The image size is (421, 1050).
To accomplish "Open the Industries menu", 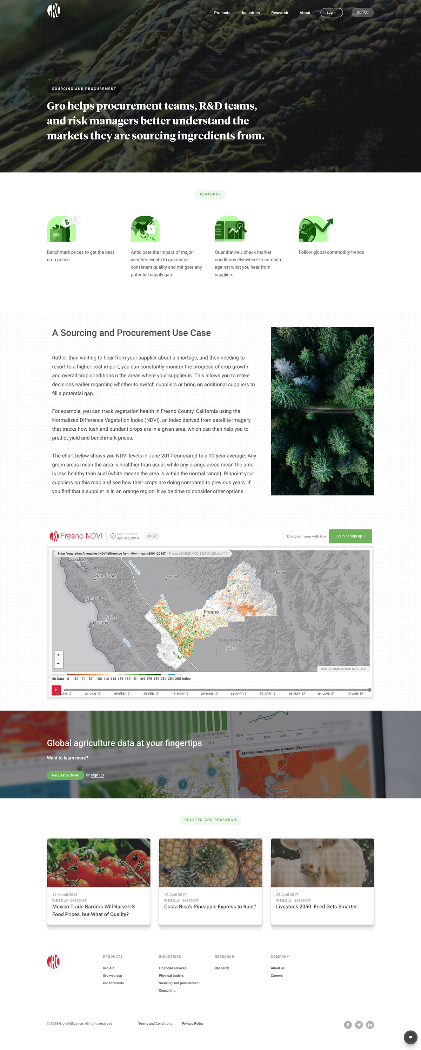I will click(x=250, y=13).
